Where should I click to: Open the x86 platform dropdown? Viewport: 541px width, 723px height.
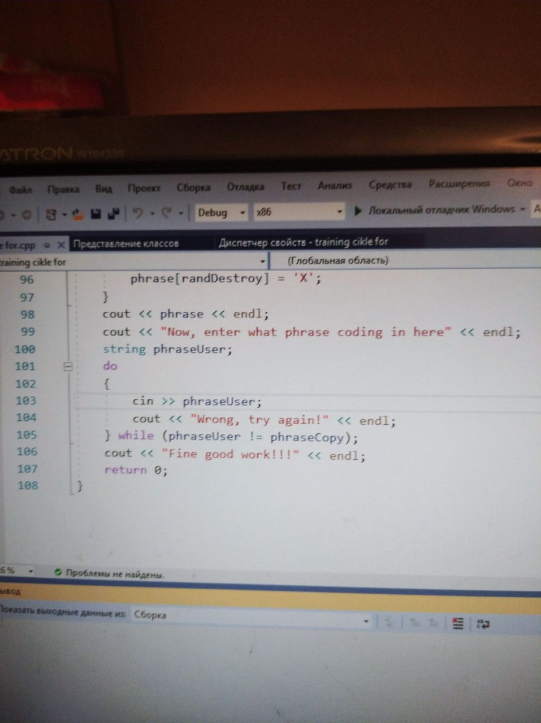(298, 212)
